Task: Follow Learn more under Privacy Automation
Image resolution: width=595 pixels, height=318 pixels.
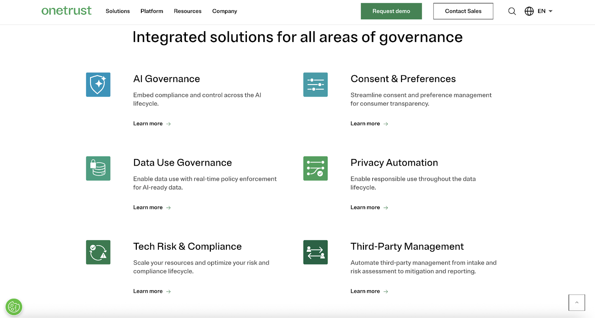Action: pyautogui.click(x=365, y=207)
